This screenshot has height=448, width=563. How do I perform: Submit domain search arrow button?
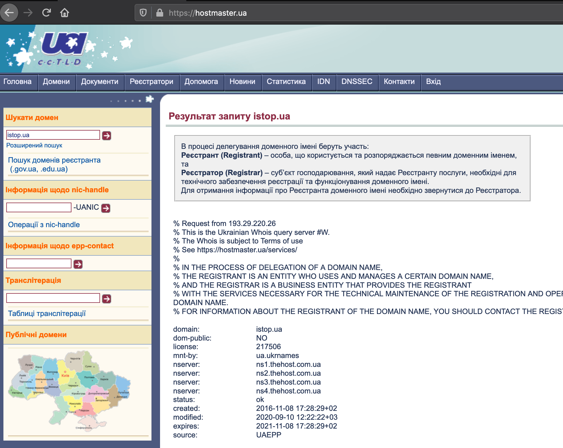point(107,135)
